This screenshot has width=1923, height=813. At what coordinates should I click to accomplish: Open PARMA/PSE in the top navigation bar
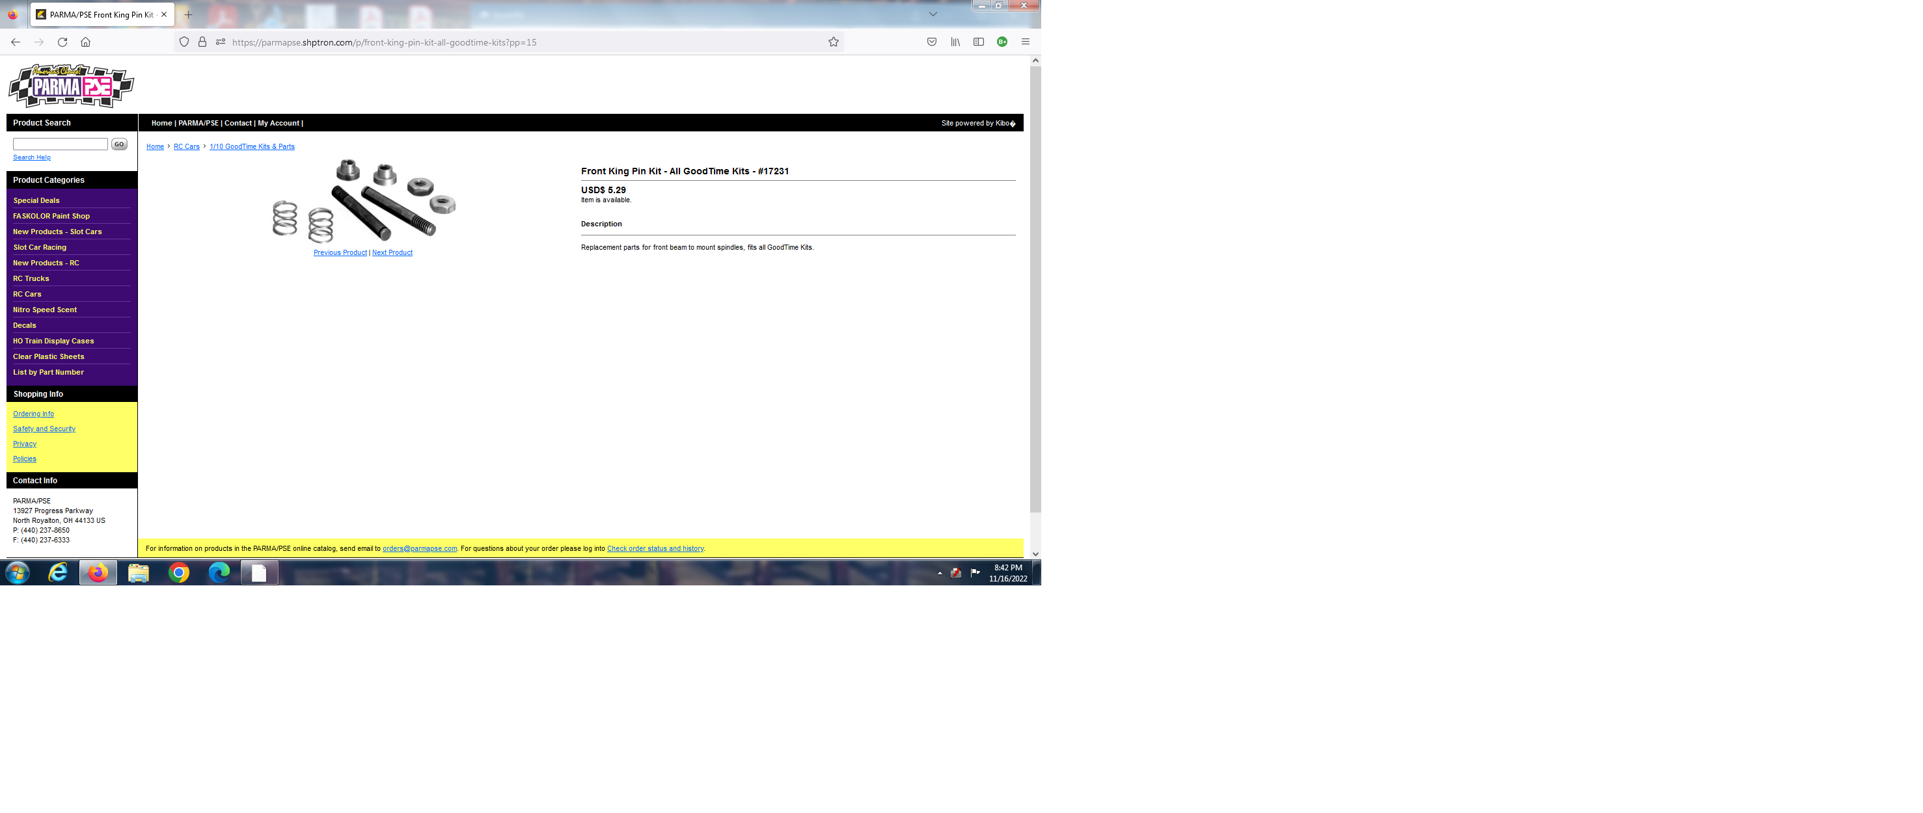198,123
